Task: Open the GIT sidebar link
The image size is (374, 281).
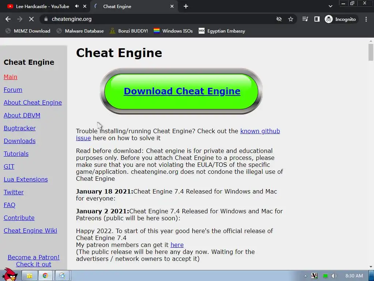Action: [9, 166]
